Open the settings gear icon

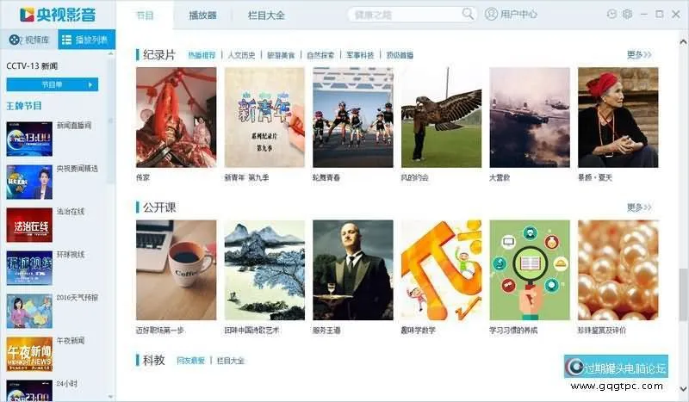(x=627, y=14)
